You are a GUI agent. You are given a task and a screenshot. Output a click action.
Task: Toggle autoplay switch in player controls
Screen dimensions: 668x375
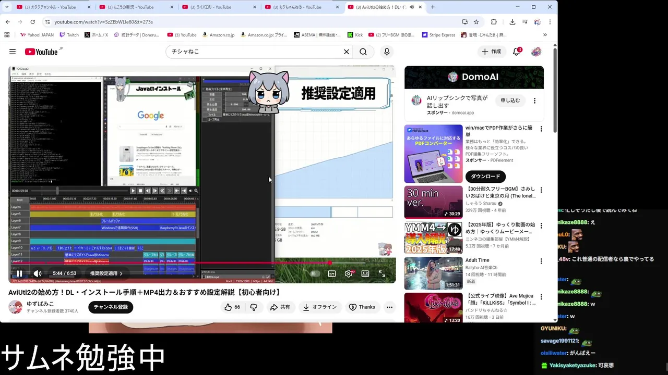point(315,273)
